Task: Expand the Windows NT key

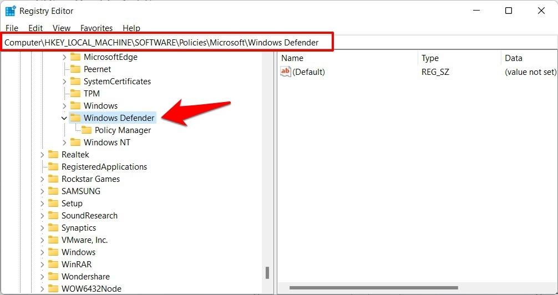Action: pyautogui.click(x=64, y=143)
